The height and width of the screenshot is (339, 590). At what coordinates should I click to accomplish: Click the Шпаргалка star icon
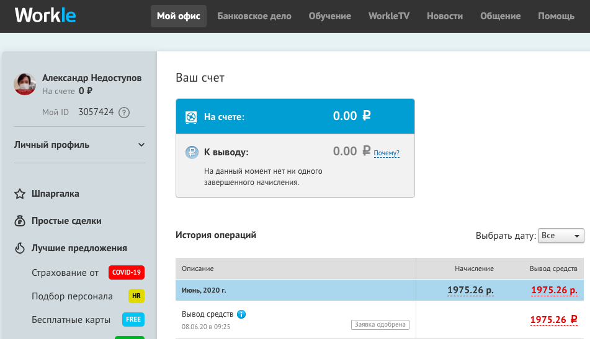(20, 194)
